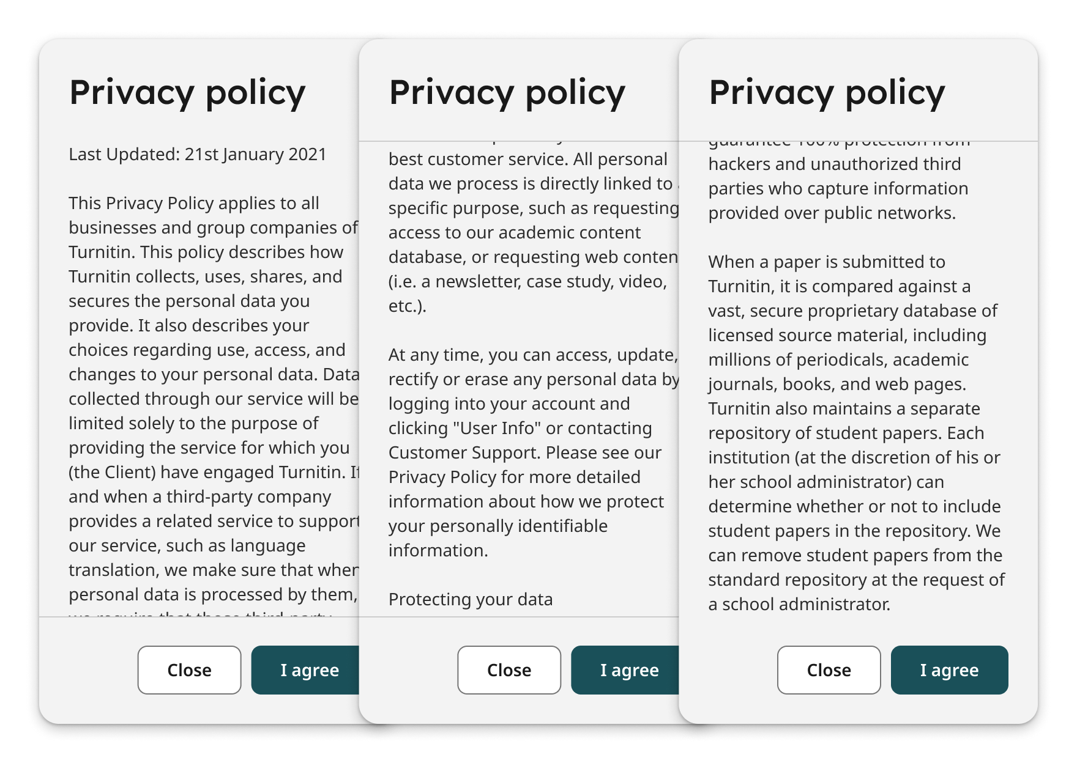Click Close in the middle privacy dialog
Viewport: 1077px width, 763px height.
coord(509,670)
